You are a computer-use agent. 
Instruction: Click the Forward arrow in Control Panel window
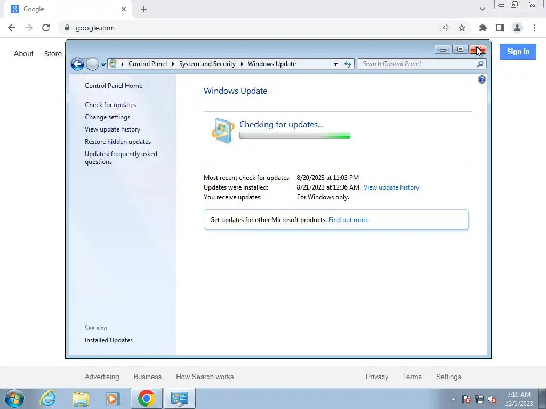92,64
